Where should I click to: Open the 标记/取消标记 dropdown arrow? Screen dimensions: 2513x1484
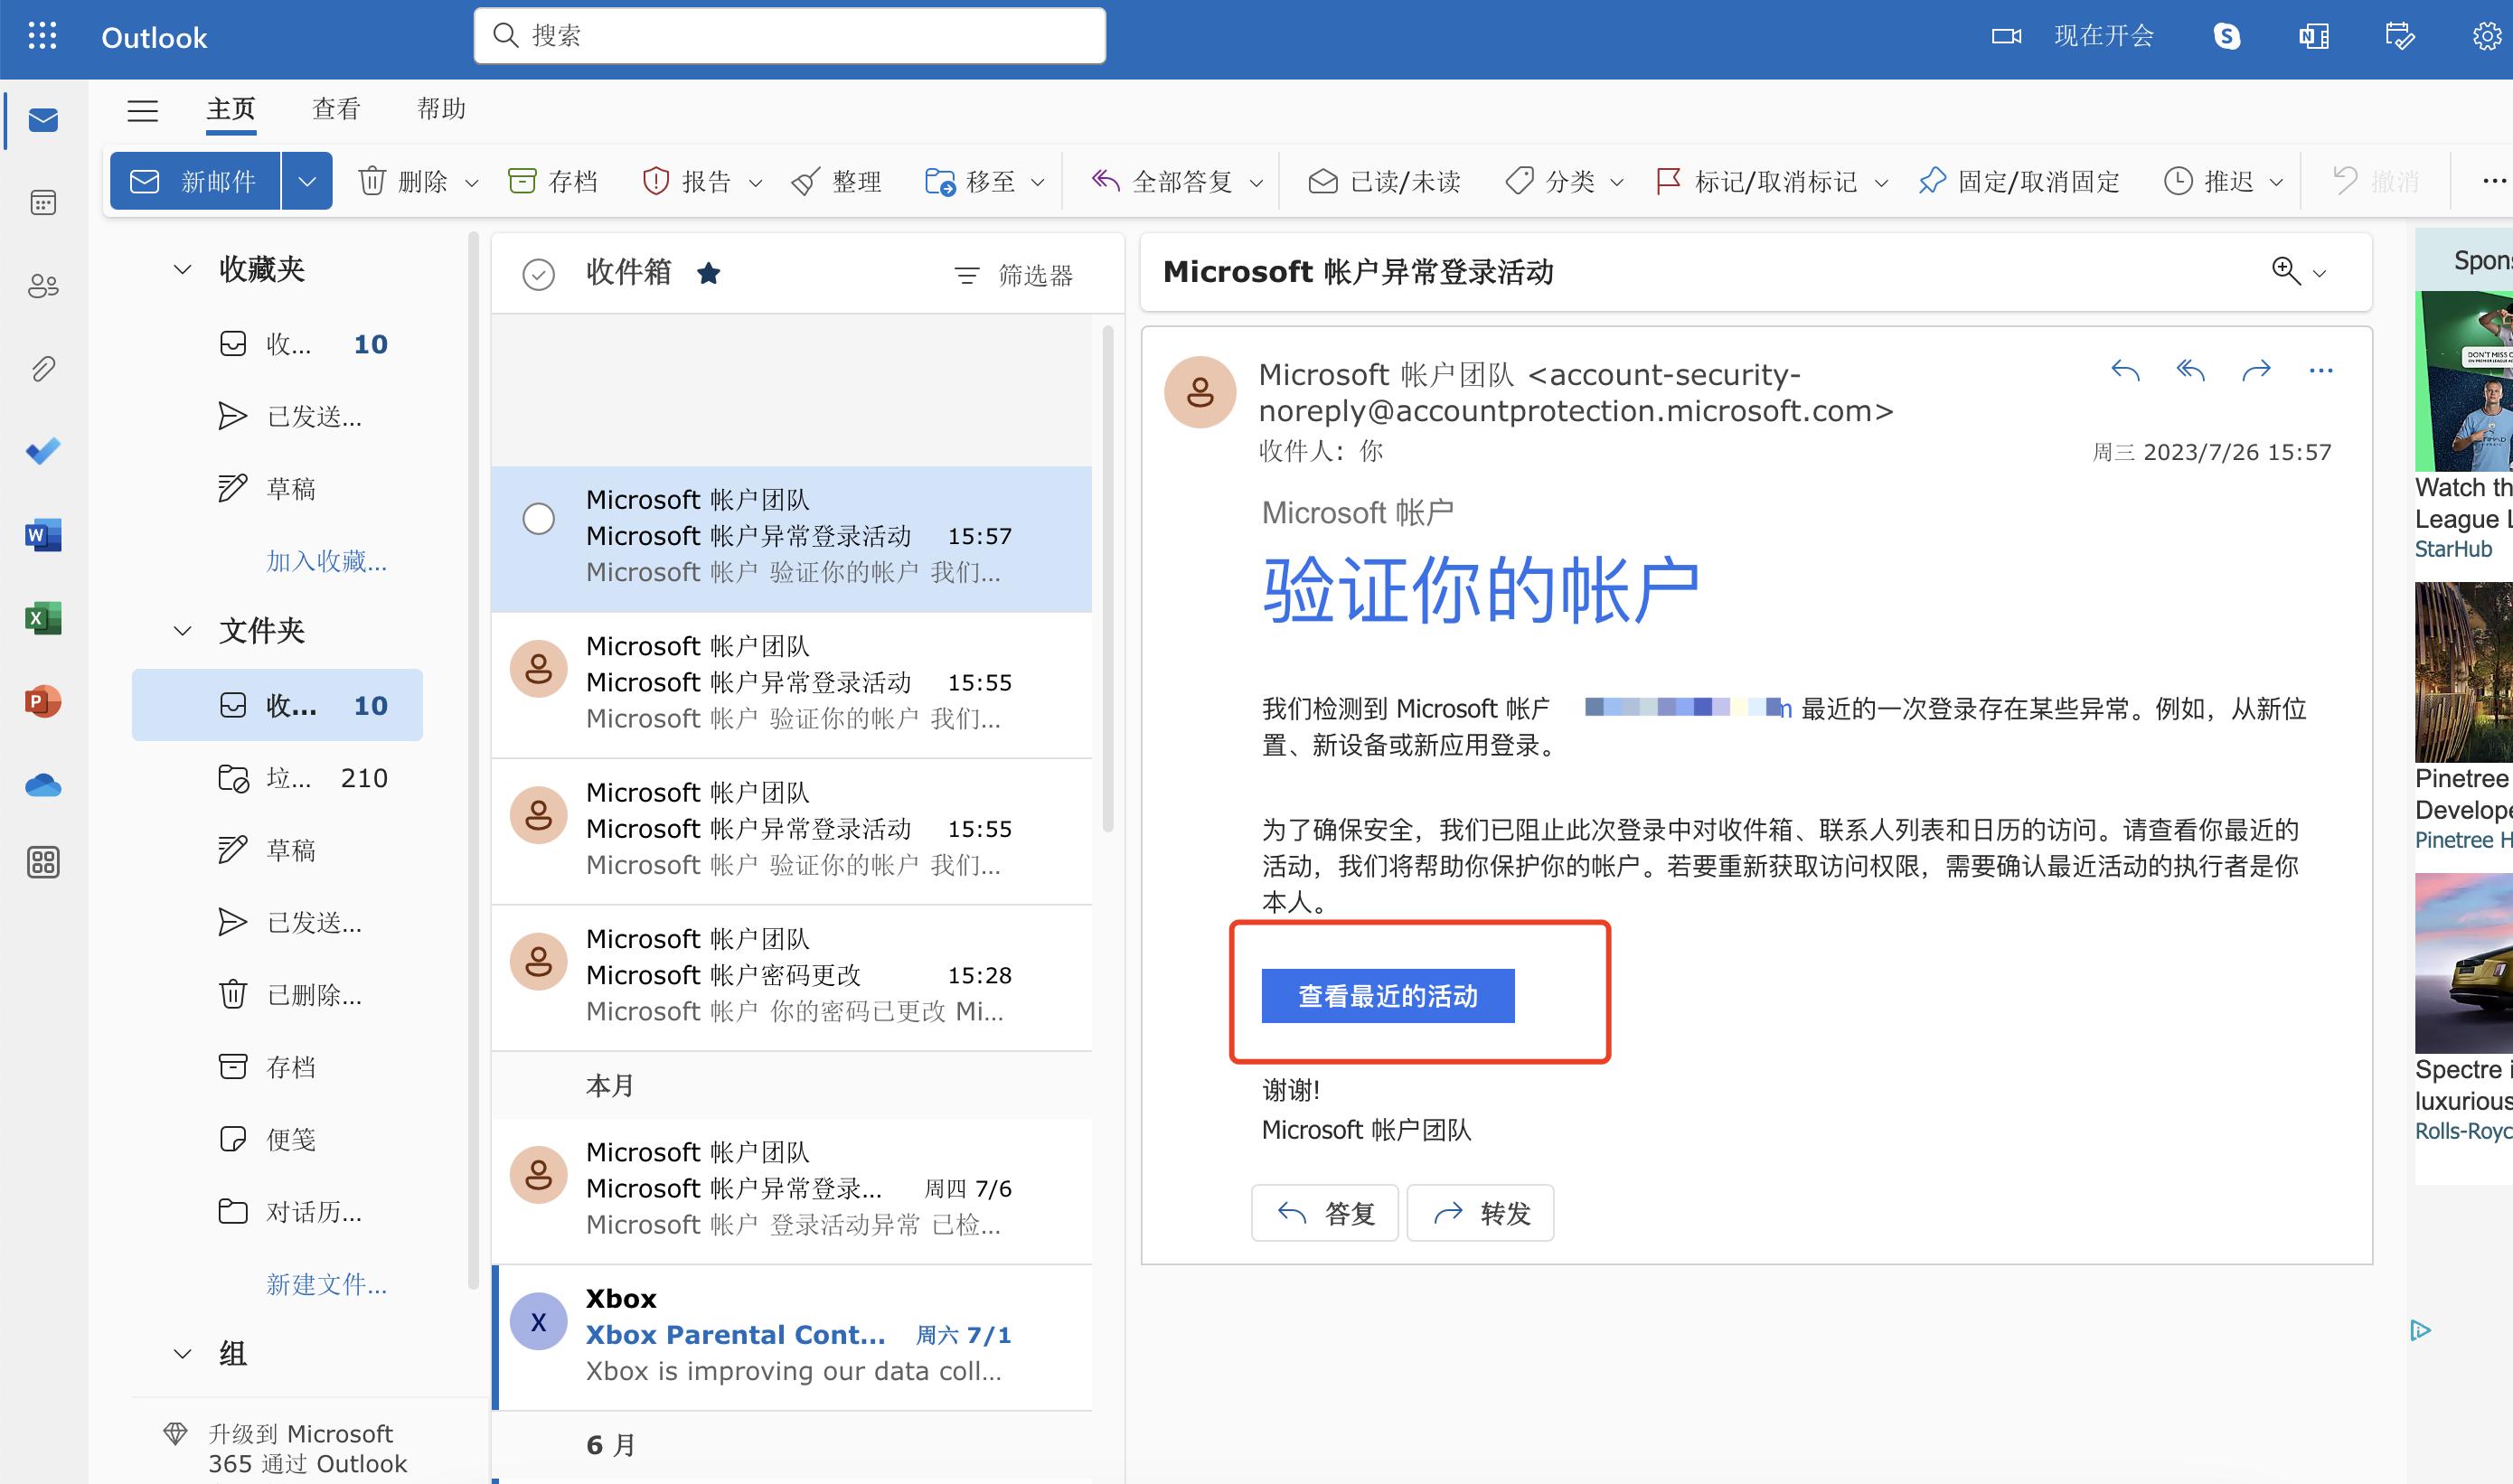[x=1881, y=183]
